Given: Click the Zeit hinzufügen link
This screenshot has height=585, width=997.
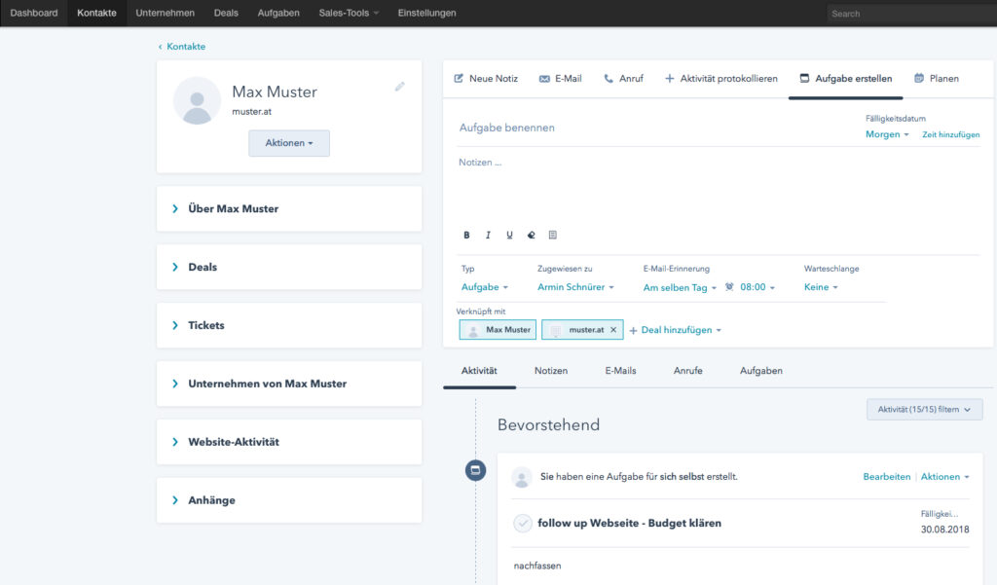Looking at the screenshot, I should click(950, 134).
